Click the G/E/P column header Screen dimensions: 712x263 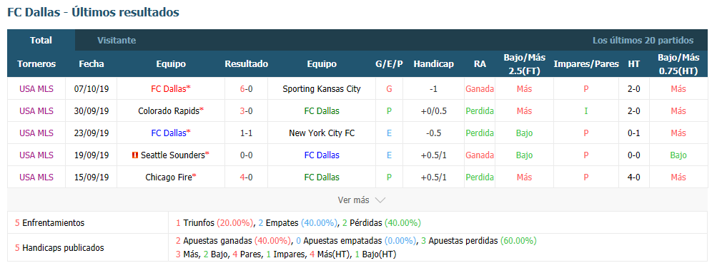pyautogui.click(x=389, y=64)
